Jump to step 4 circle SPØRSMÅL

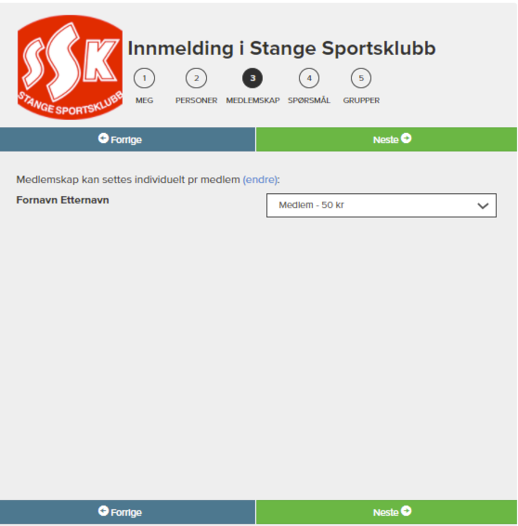[309, 78]
